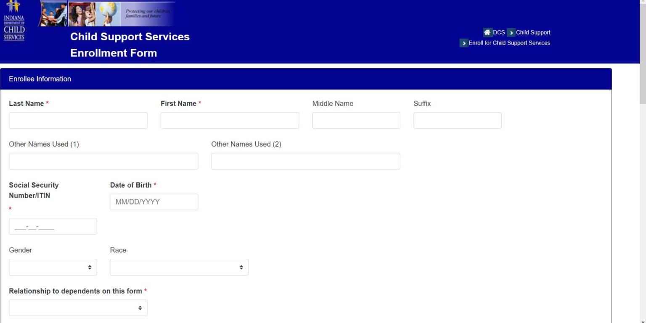
Task: Open the Race dropdown
Action: [179, 267]
